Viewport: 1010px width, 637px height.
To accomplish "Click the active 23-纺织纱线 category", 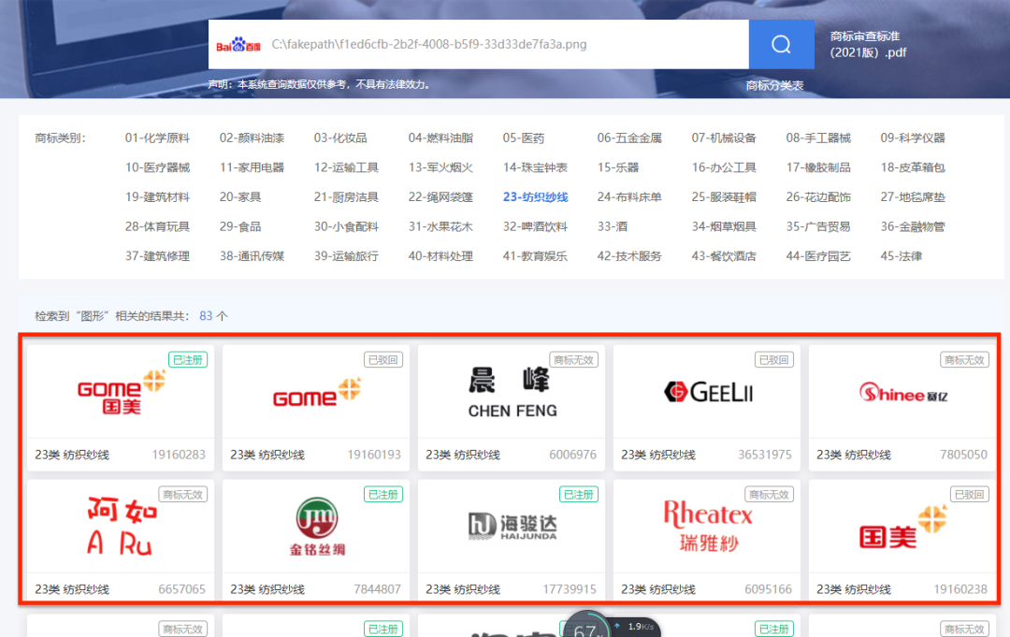I will pyautogui.click(x=535, y=197).
